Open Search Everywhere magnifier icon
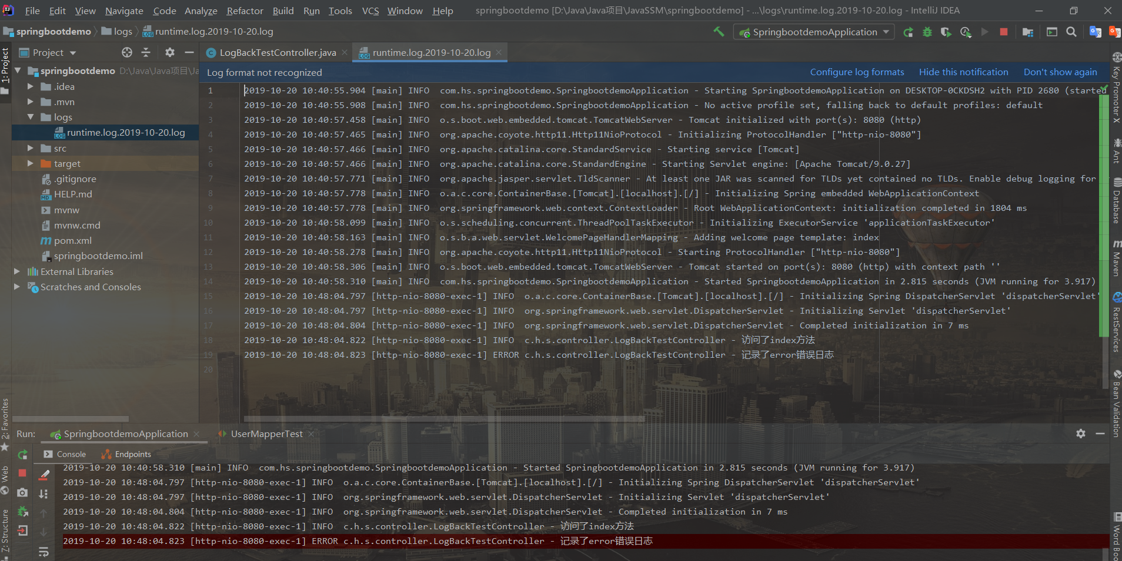Image resolution: width=1122 pixels, height=561 pixels. pos(1071,32)
